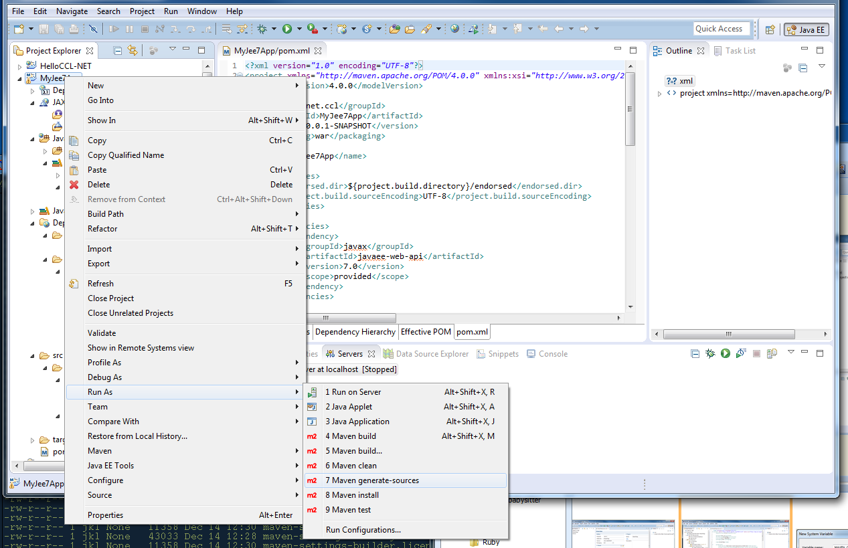The width and height of the screenshot is (848, 548).
Task: Choose 'Run Configurations...' in the submenu
Action: click(x=363, y=530)
